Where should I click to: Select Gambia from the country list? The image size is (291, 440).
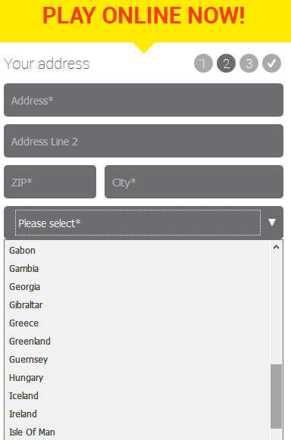click(x=137, y=269)
